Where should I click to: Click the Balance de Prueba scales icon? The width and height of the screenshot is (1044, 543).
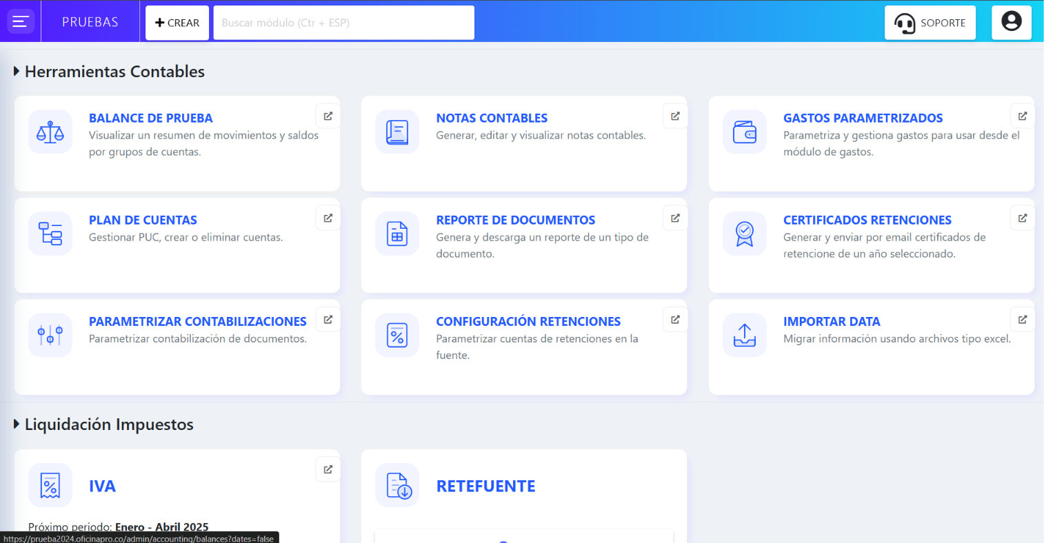50,132
